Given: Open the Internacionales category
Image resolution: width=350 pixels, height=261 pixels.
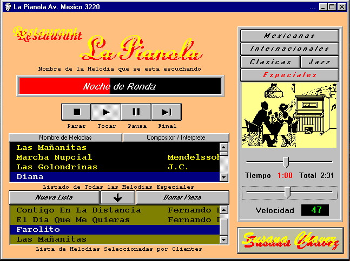Looking at the screenshot, I should [x=289, y=49].
